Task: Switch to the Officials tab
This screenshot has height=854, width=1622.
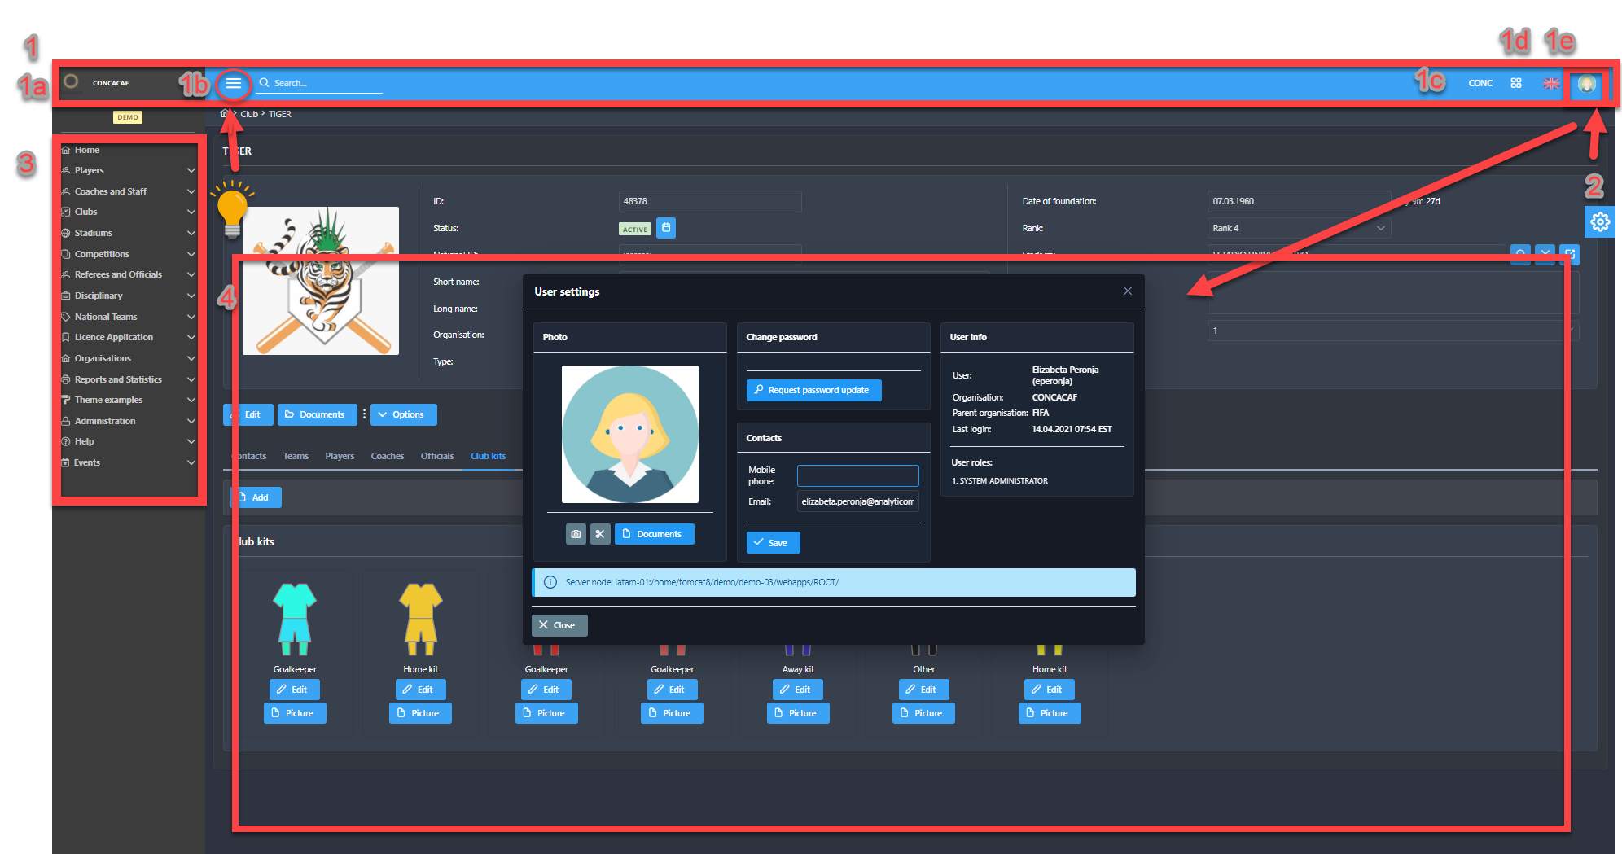Action: point(437,457)
